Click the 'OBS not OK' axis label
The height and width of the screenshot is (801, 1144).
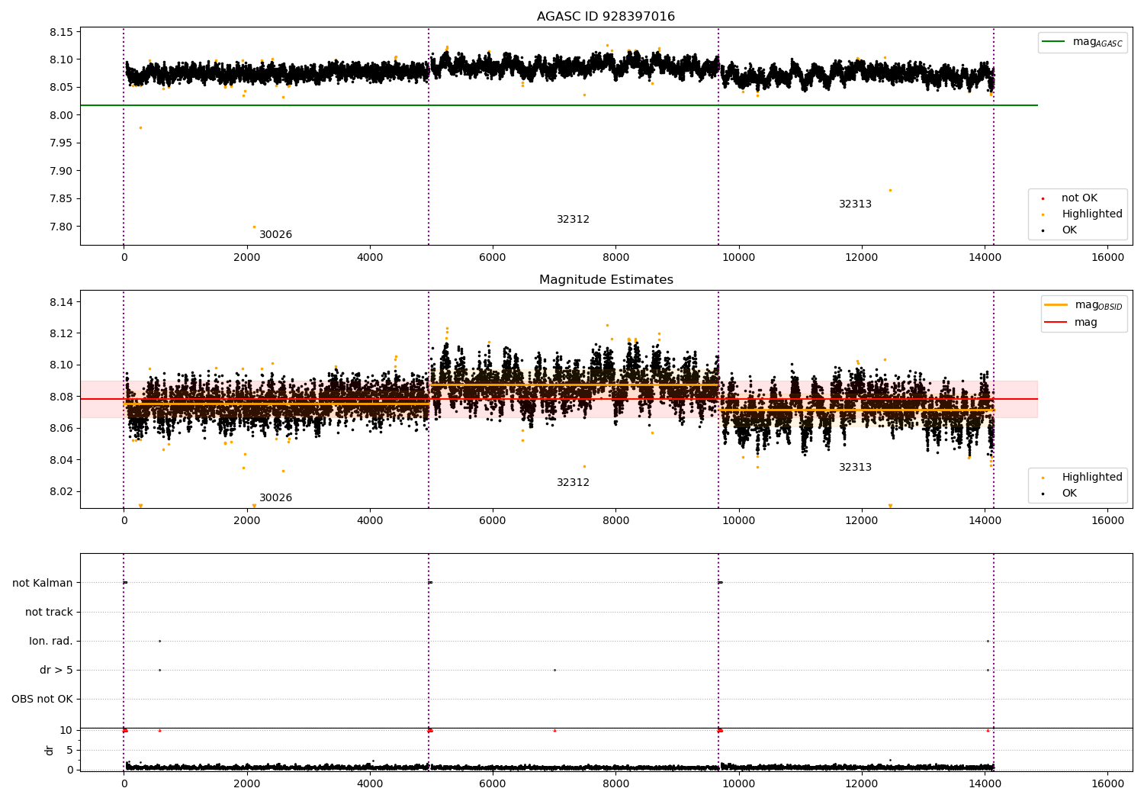click(x=42, y=700)
